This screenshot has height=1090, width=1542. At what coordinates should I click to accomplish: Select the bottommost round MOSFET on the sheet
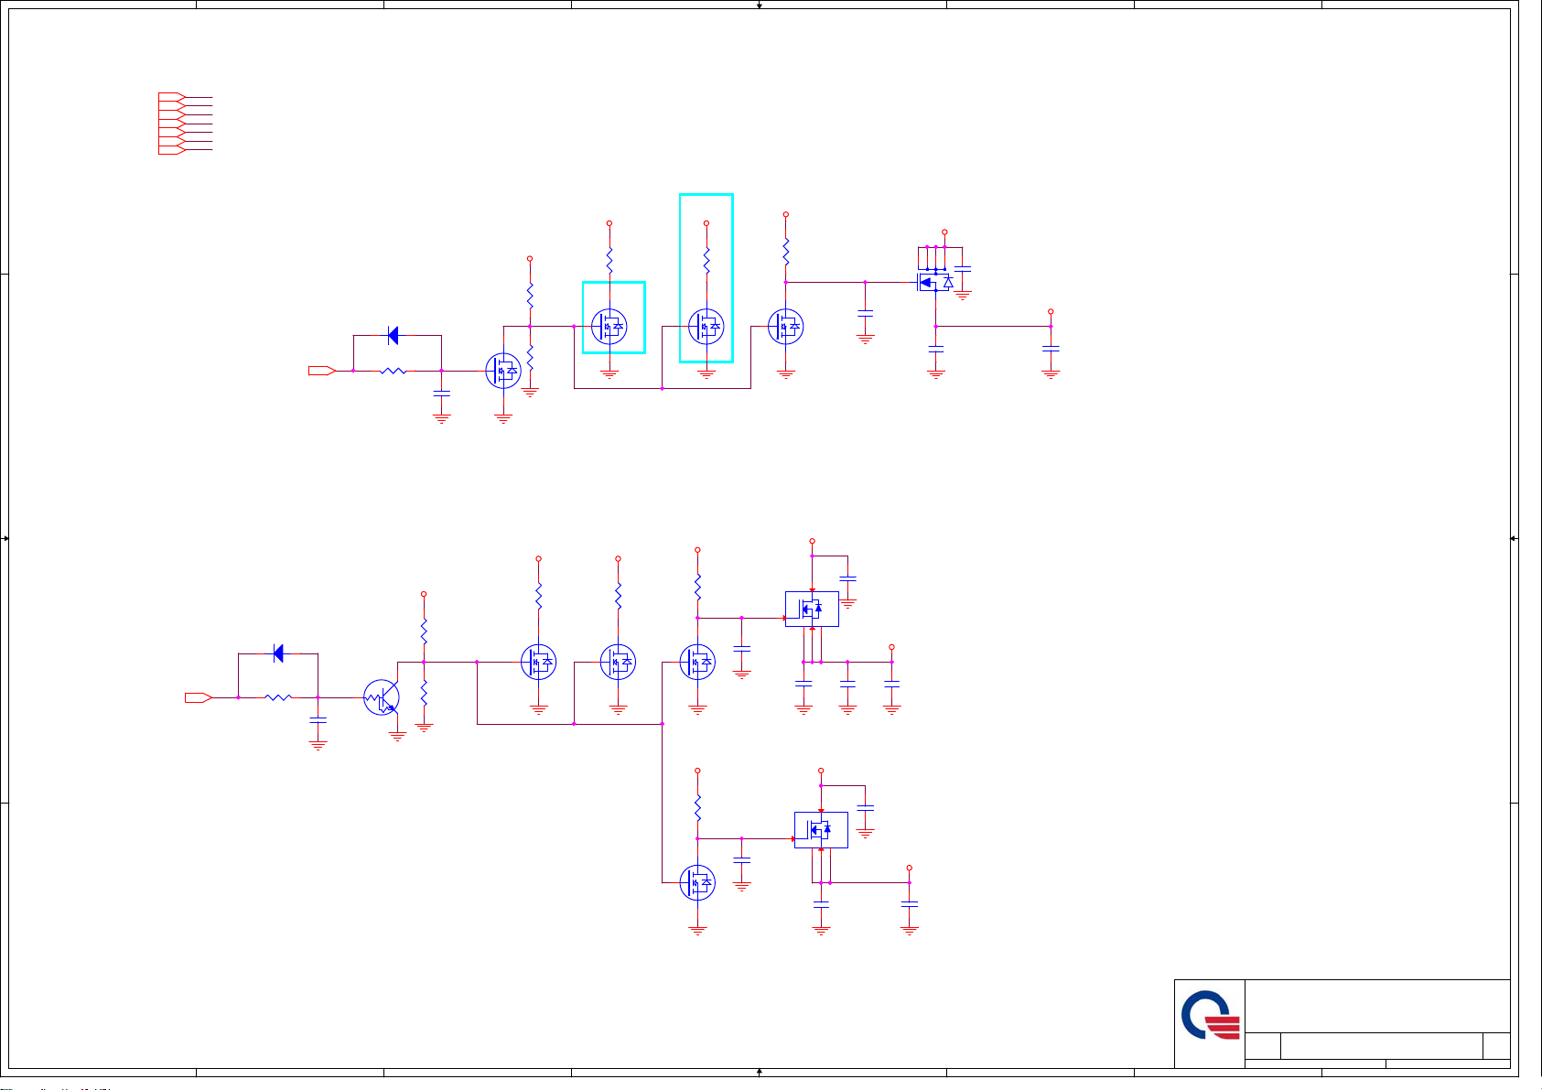point(697,883)
